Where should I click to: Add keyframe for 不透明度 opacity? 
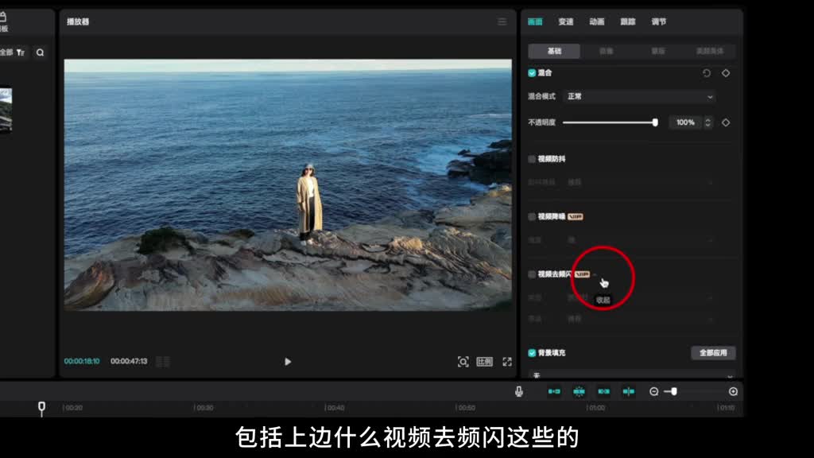(726, 122)
